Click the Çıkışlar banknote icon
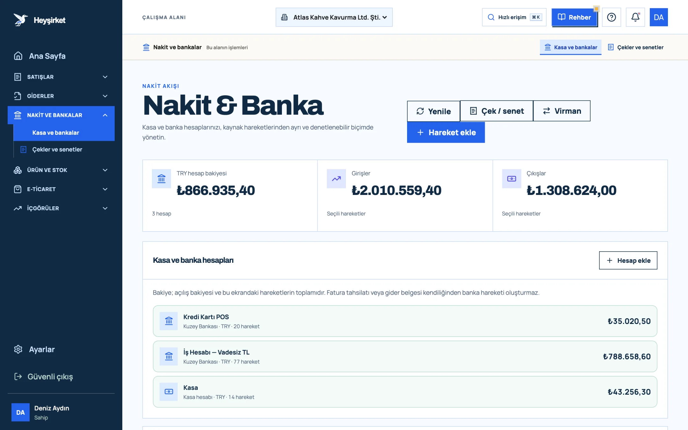 [x=512, y=179]
